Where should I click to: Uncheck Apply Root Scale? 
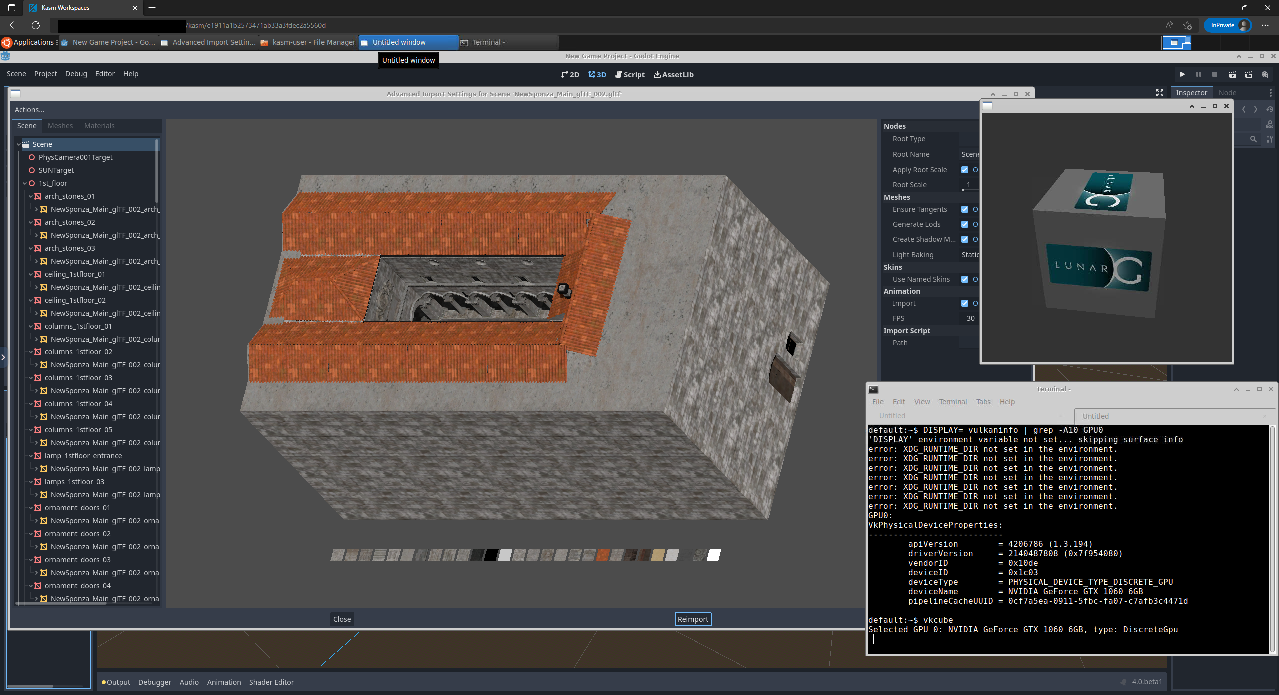point(965,170)
